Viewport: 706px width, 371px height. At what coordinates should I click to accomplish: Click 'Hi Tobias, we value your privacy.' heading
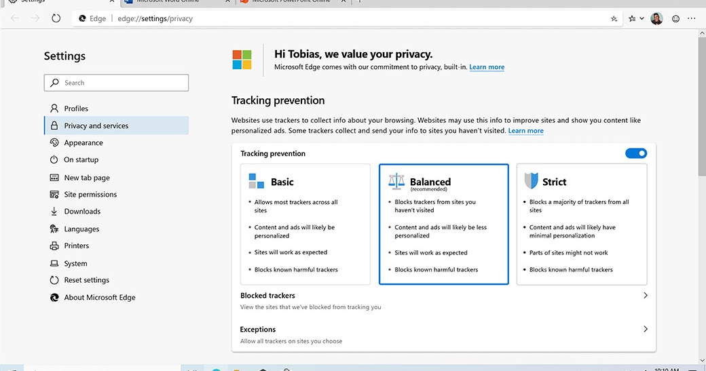[x=354, y=54]
